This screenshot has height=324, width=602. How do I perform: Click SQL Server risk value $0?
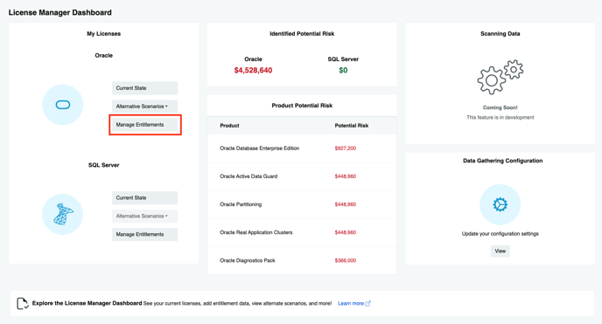point(343,71)
